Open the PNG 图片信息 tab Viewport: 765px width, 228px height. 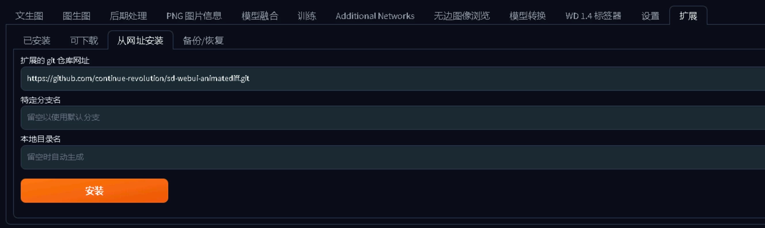[194, 16]
